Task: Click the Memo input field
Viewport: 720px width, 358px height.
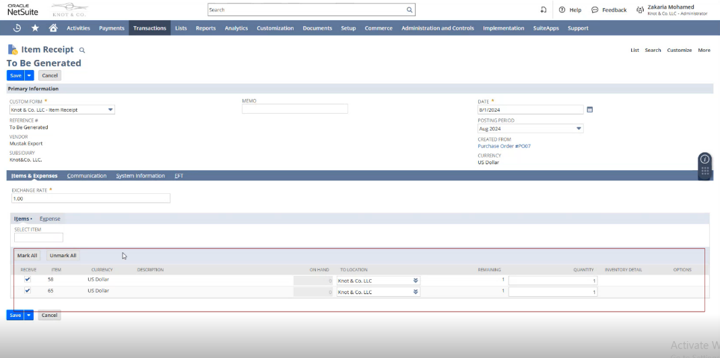Action: (x=295, y=109)
